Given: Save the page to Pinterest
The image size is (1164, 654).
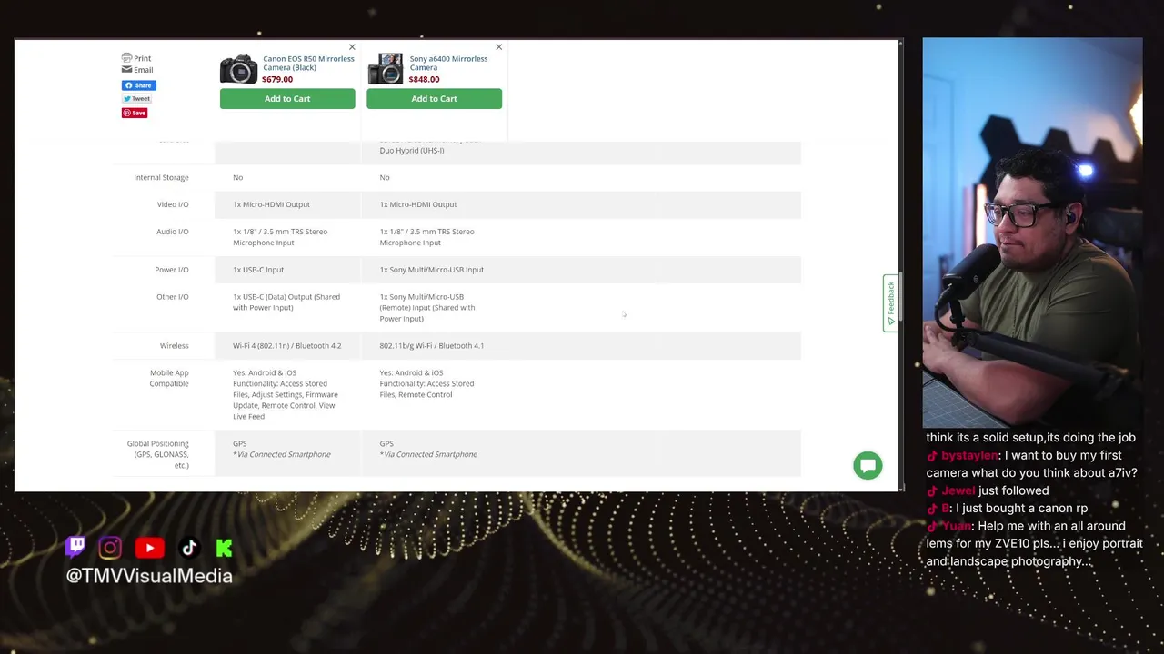Looking at the screenshot, I should (x=135, y=113).
